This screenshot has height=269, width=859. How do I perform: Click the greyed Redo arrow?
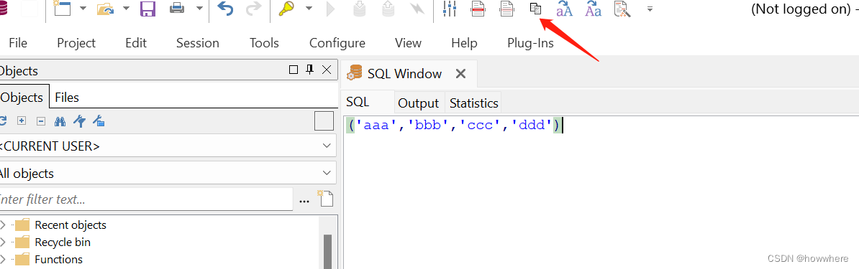254,9
